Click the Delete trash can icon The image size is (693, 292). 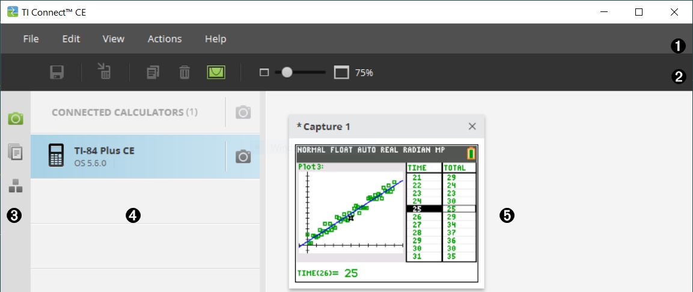click(x=185, y=73)
